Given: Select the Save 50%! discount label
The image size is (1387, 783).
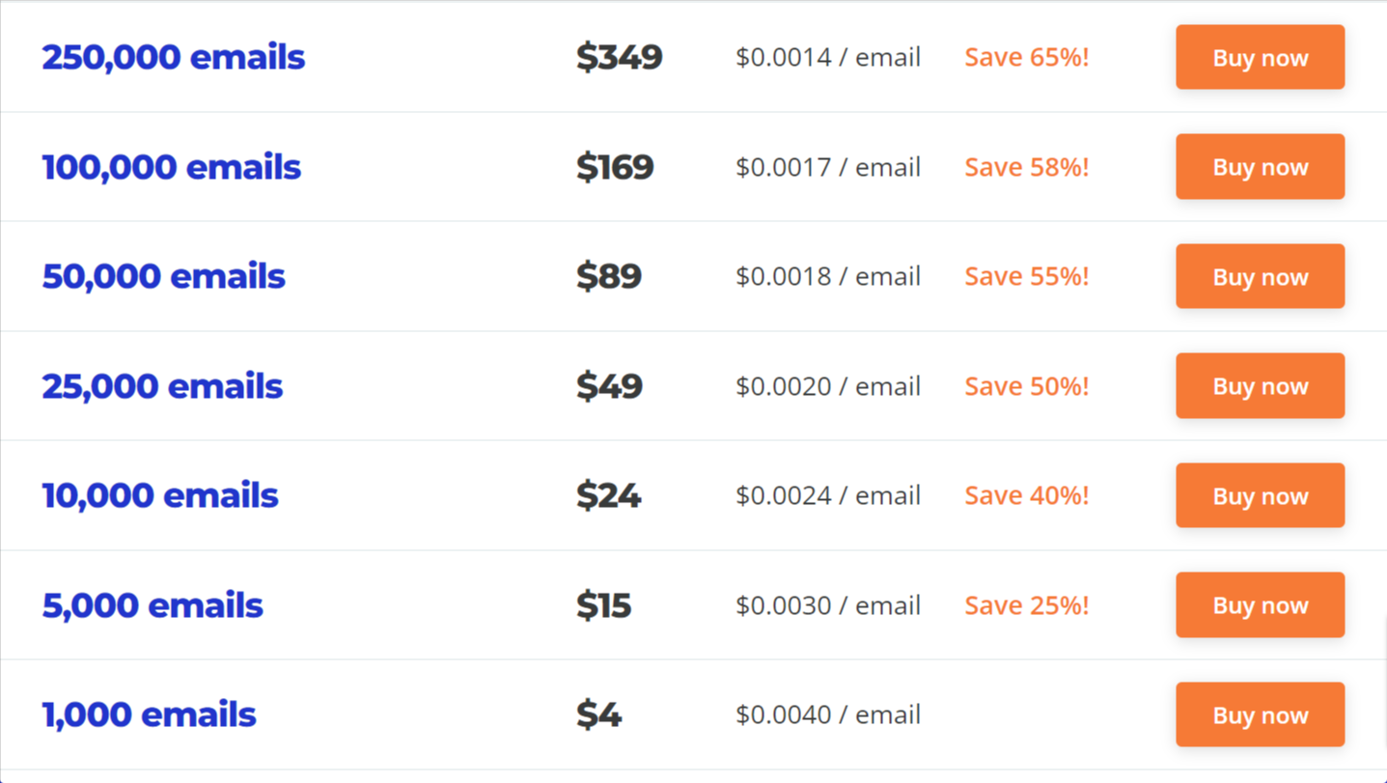Looking at the screenshot, I should pyautogui.click(x=1026, y=386).
